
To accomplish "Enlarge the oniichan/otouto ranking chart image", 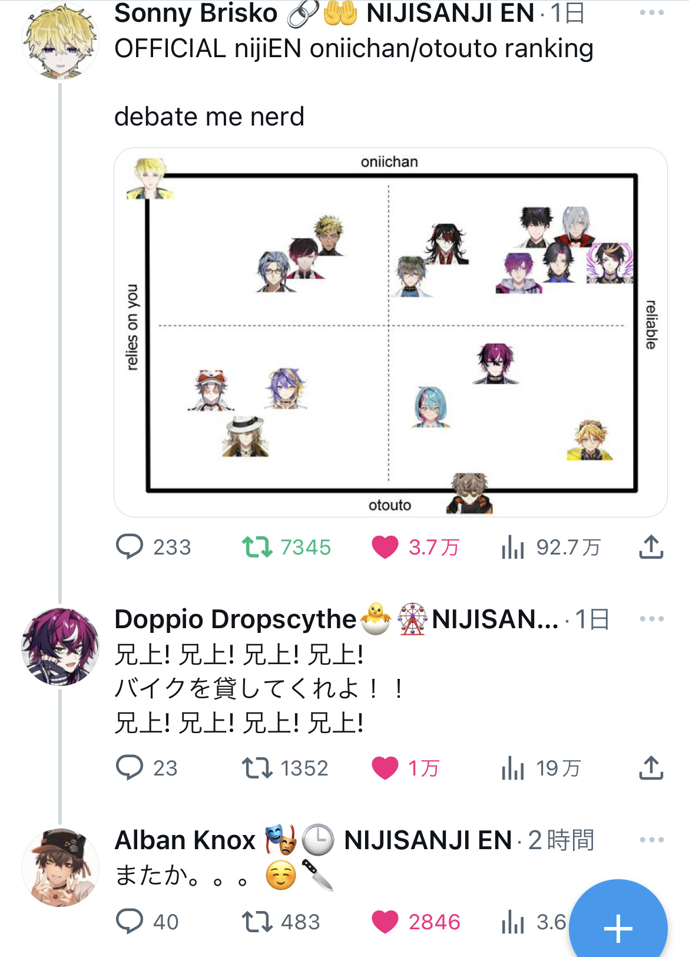I will coord(390,332).
